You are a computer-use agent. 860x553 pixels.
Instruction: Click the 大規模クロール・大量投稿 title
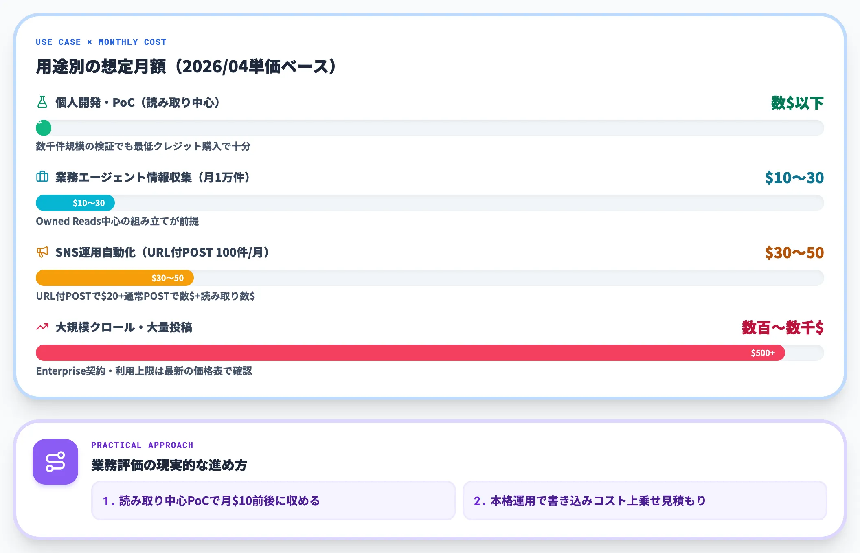pyautogui.click(x=123, y=327)
